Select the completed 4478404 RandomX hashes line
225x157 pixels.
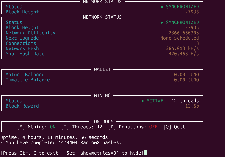(61, 143)
